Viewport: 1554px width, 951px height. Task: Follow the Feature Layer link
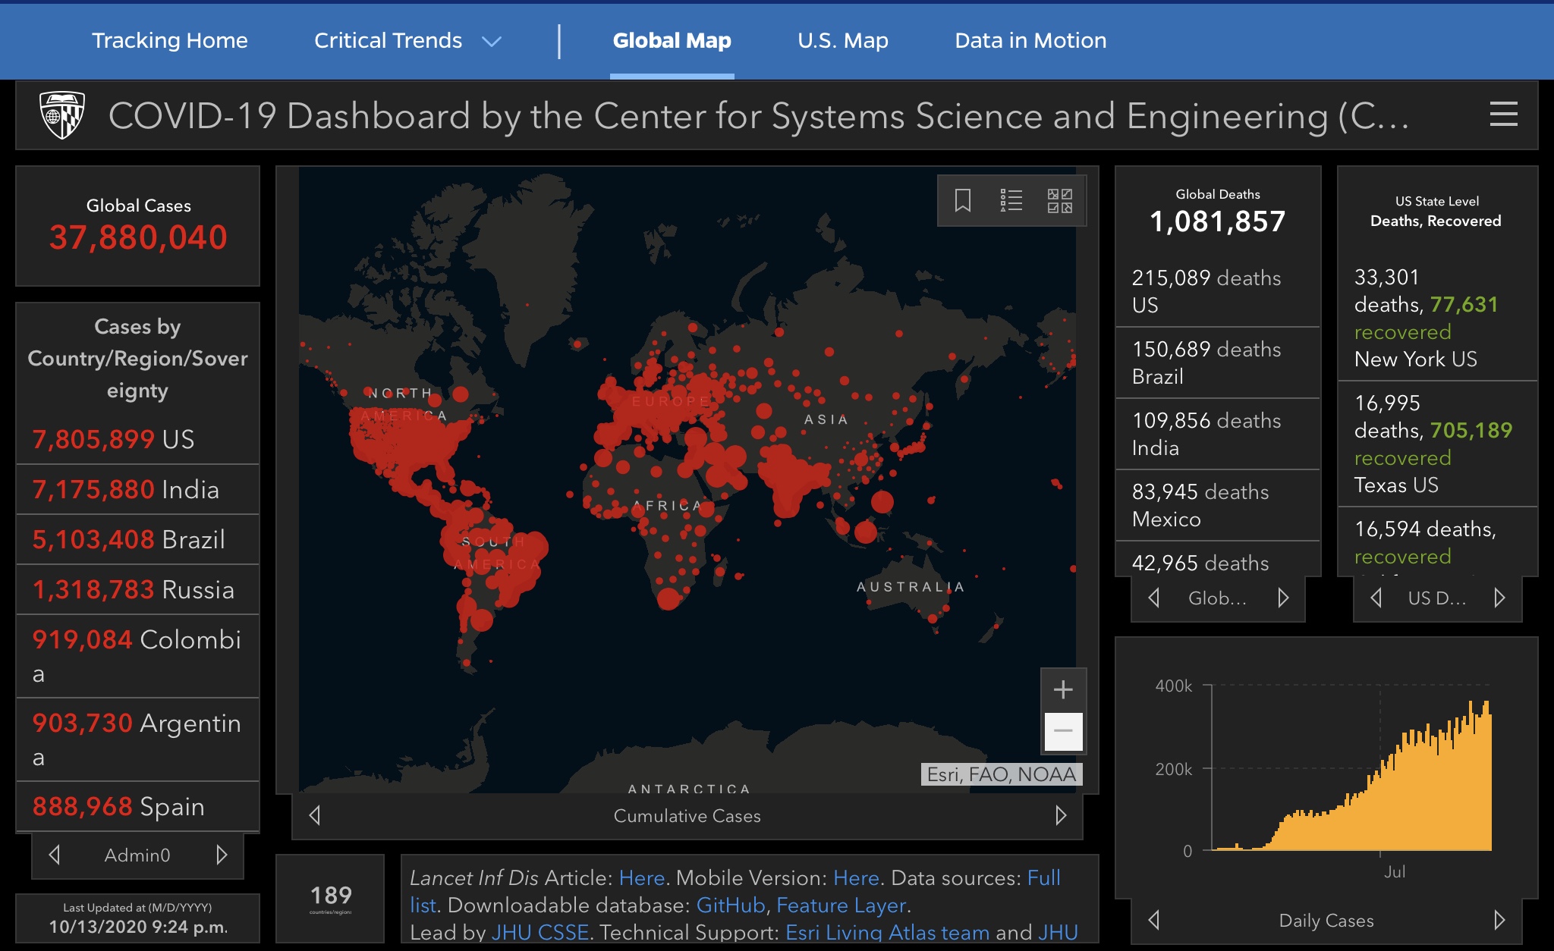pyautogui.click(x=841, y=905)
